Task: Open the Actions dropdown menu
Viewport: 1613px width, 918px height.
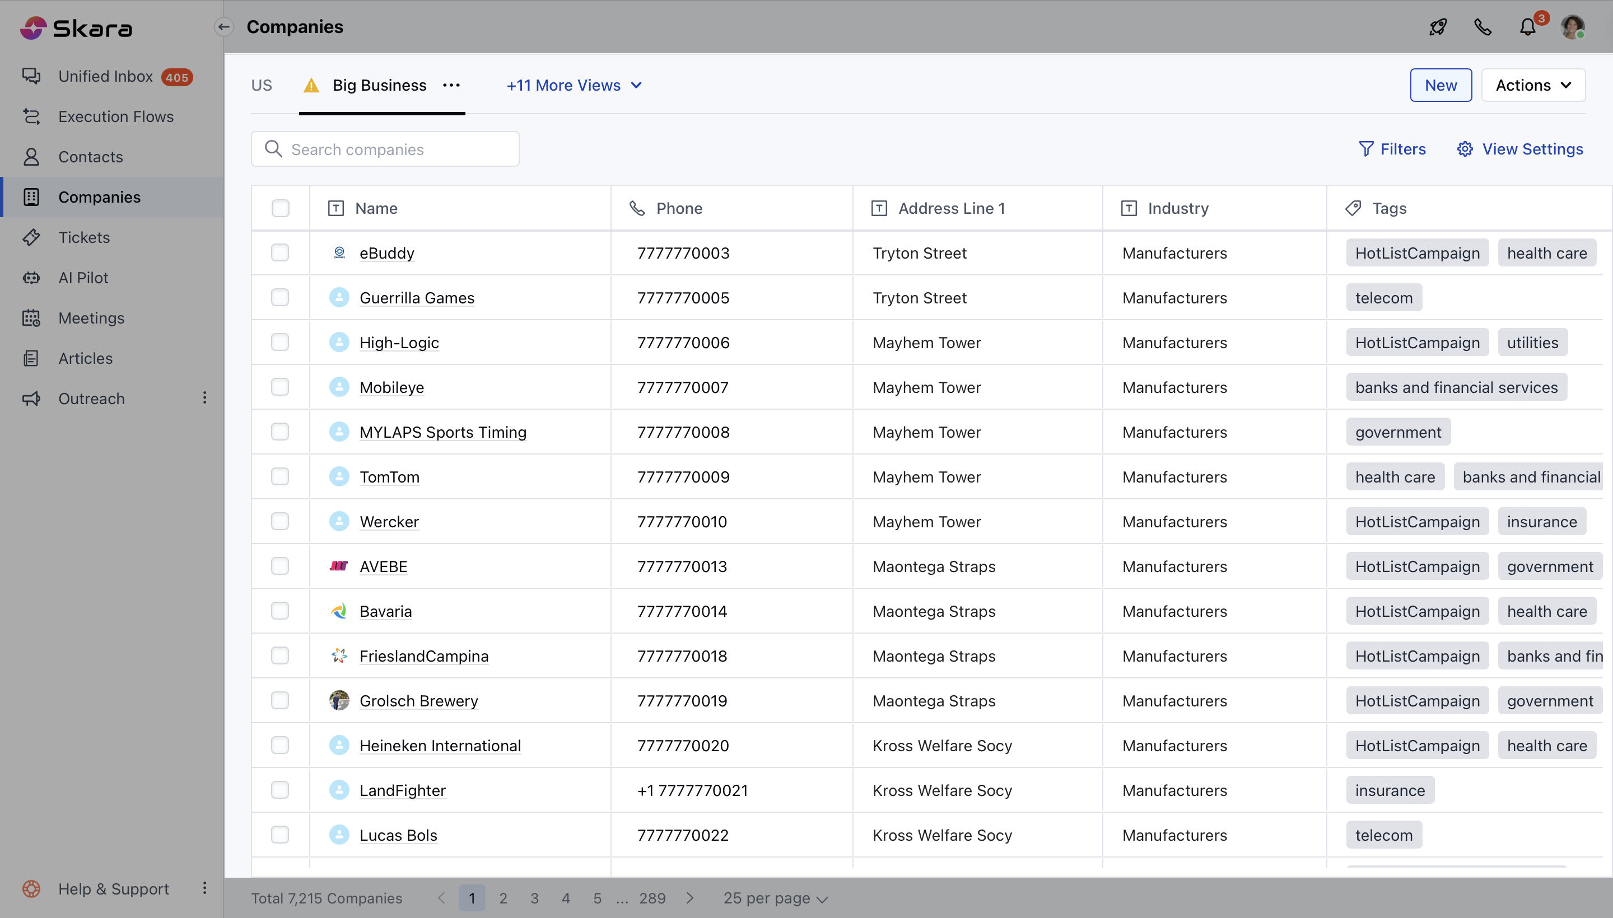Action: 1533,85
